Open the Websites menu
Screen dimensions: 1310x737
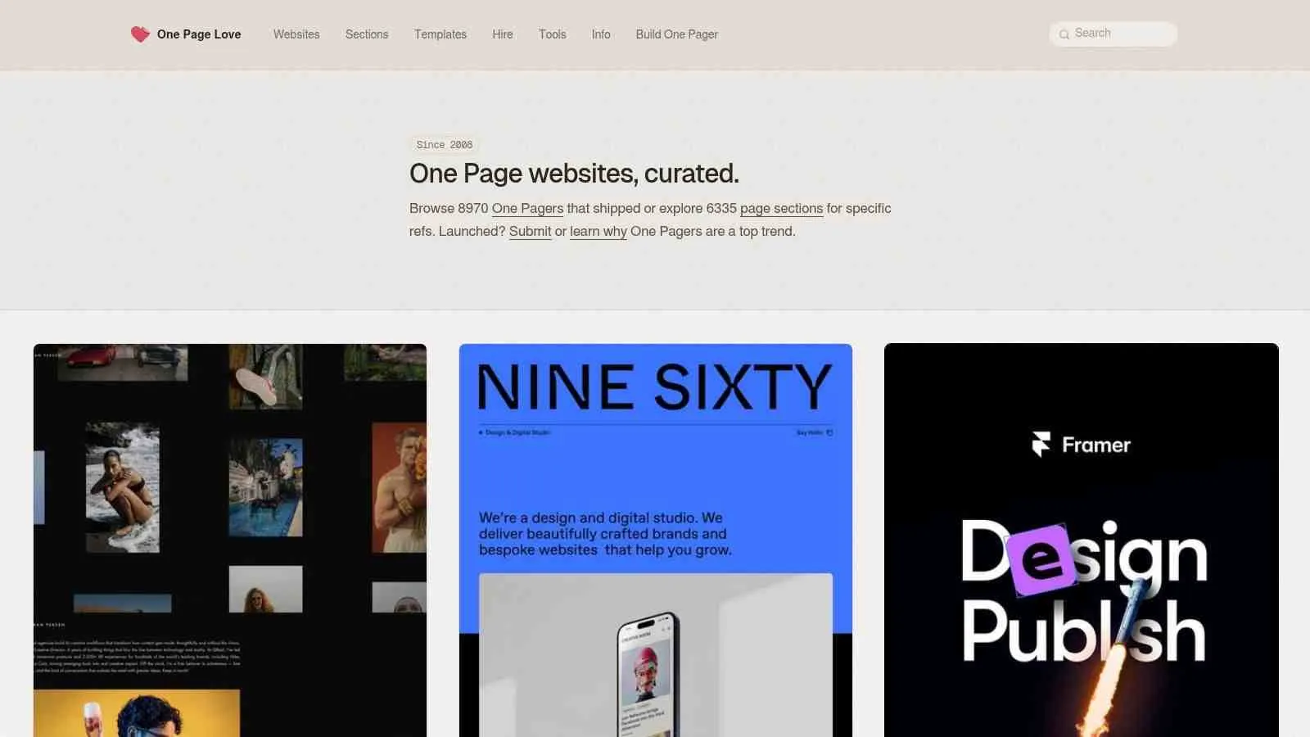pos(296,34)
